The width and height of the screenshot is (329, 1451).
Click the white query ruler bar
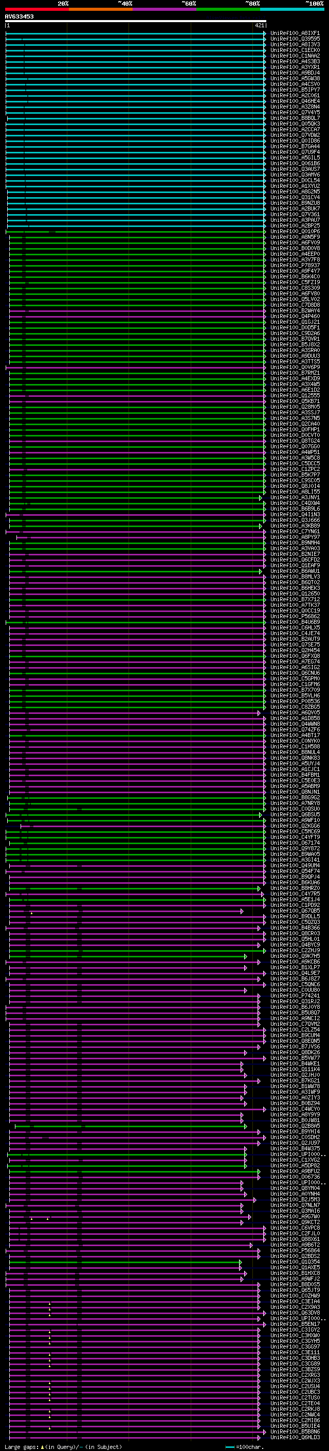(136, 22)
